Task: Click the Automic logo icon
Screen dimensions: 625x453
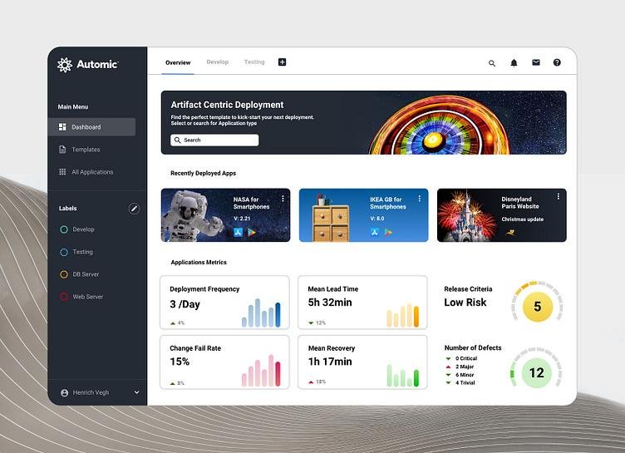Action: [65, 65]
